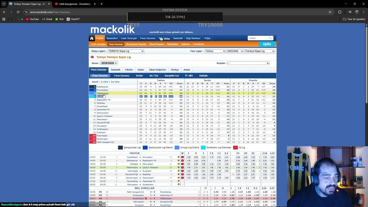Bookmark this page with the star icon
The image size is (368, 207).
coord(330,12)
